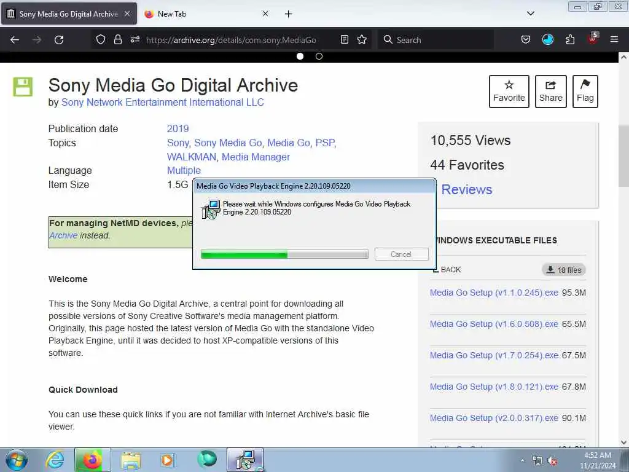Click the Flag button
629x472 pixels.
(x=585, y=92)
